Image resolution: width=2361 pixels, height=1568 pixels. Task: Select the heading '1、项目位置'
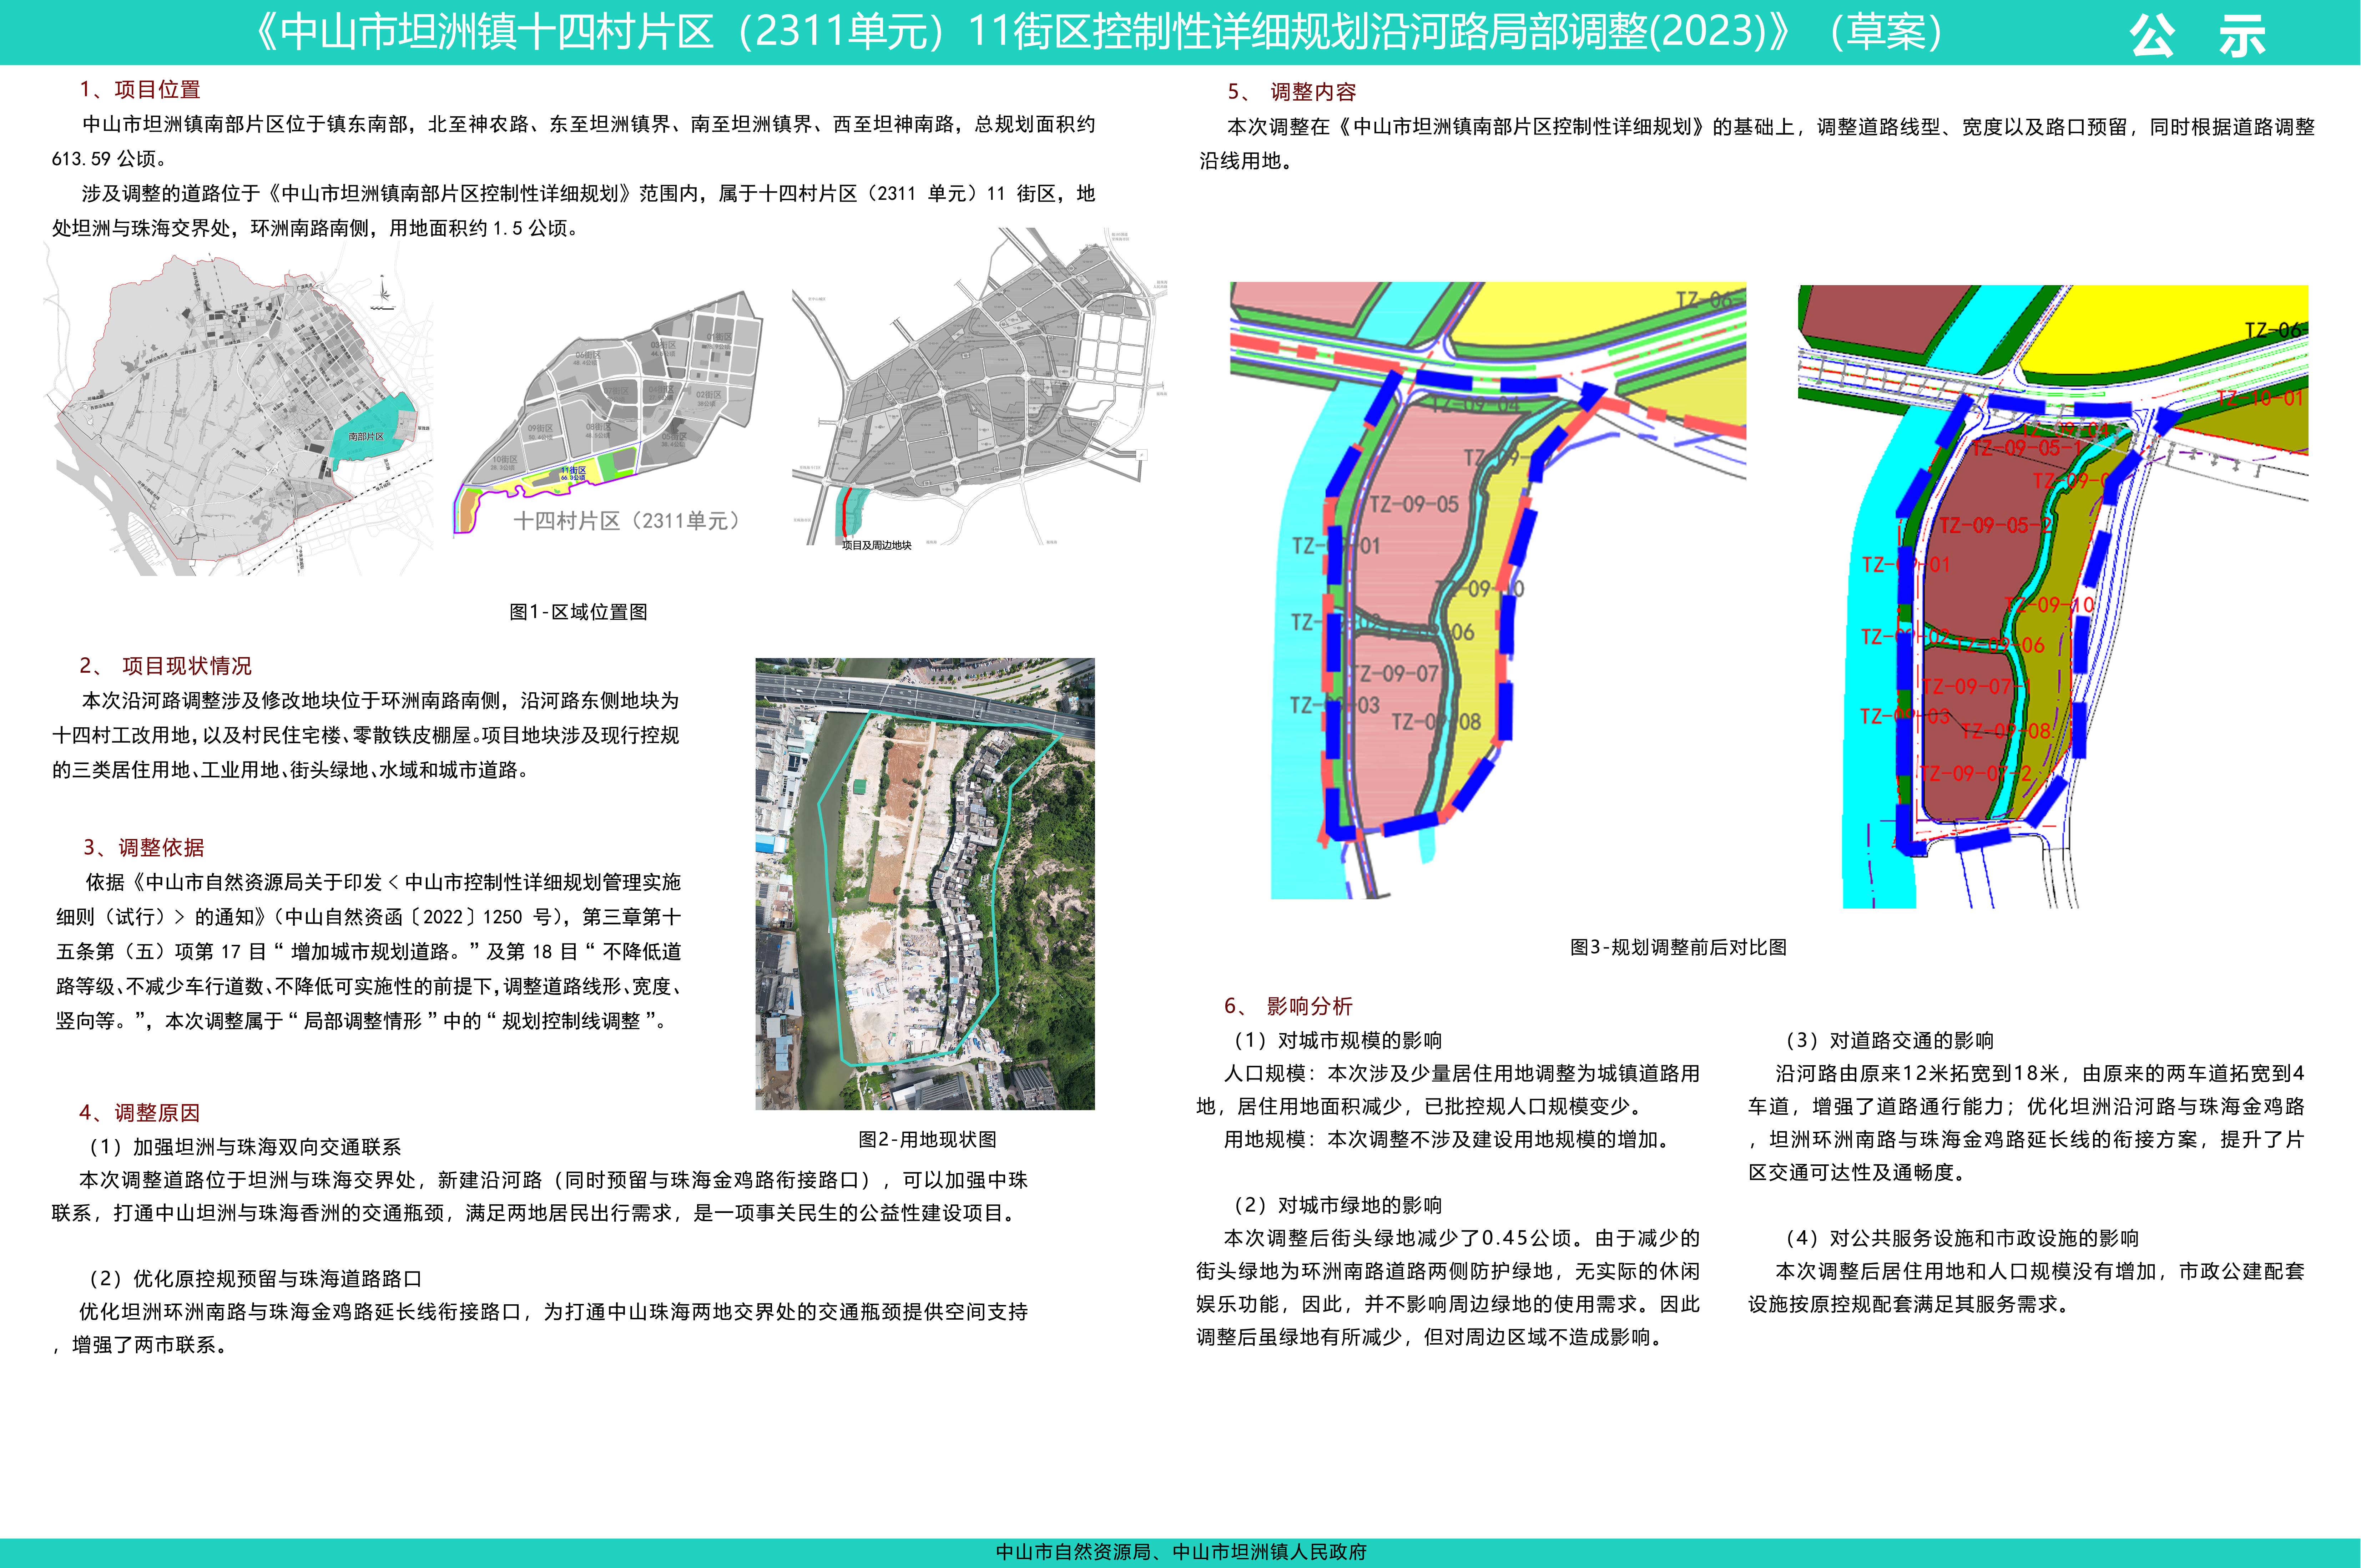140,90
